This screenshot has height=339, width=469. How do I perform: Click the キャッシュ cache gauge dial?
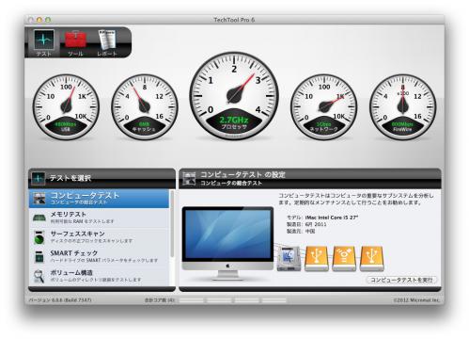pyautogui.click(x=144, y=106)
